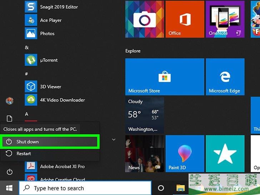Open 3D Viewer app
This screenshot has height=195, width=260.
click(50, 87)
